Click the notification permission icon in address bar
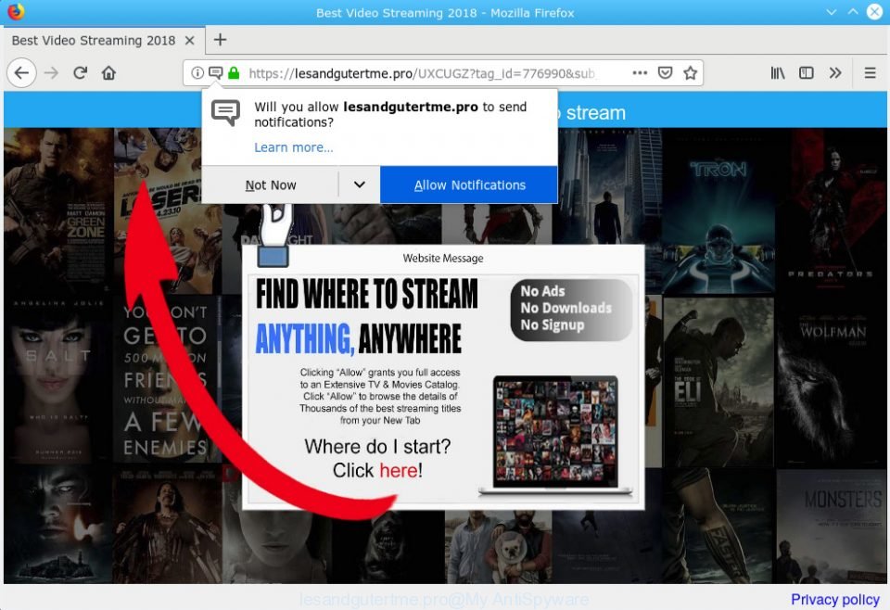The height and width of the screenshot is (610, 890). point(216,72)
